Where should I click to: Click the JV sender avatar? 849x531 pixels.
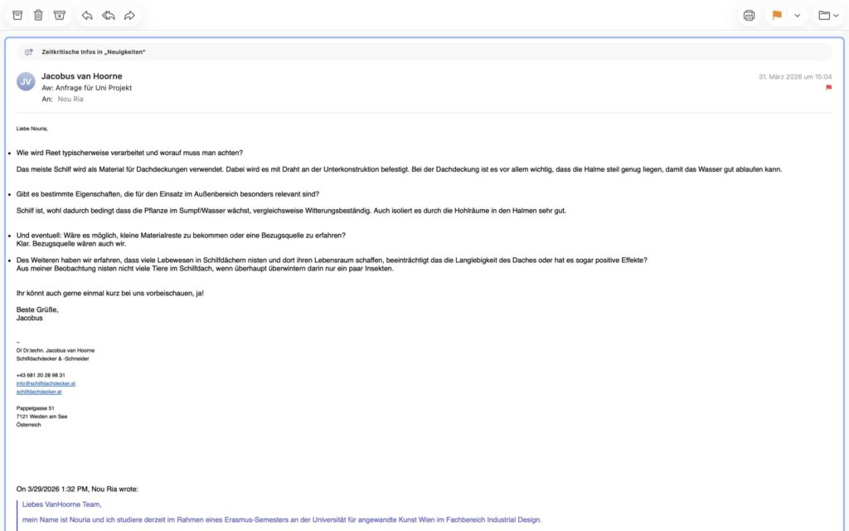tap(26, 81)
